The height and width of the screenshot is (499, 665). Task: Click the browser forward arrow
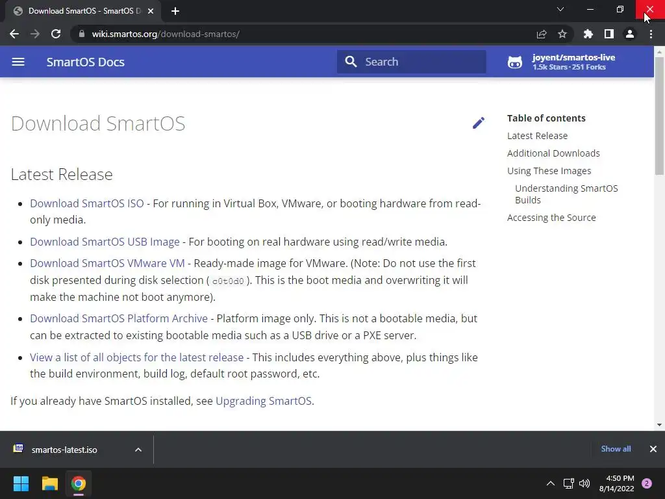35,34
